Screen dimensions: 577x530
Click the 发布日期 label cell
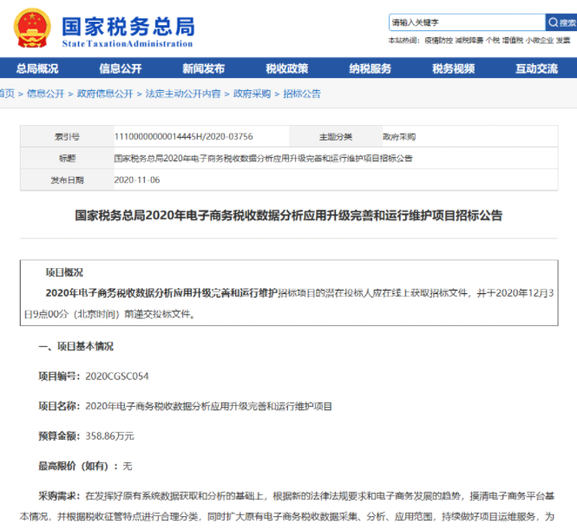tap(68, 180)
